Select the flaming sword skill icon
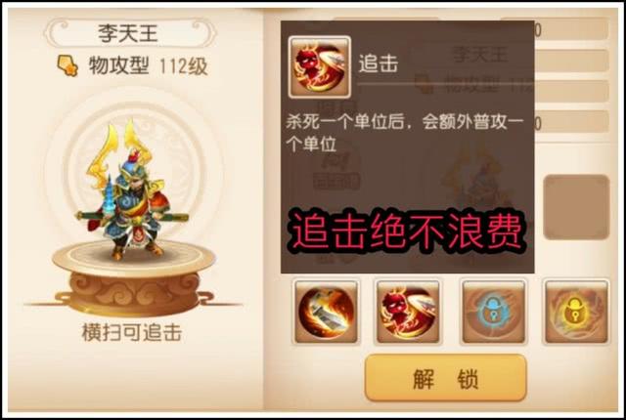Screen dimensions: 626x420 326,313
